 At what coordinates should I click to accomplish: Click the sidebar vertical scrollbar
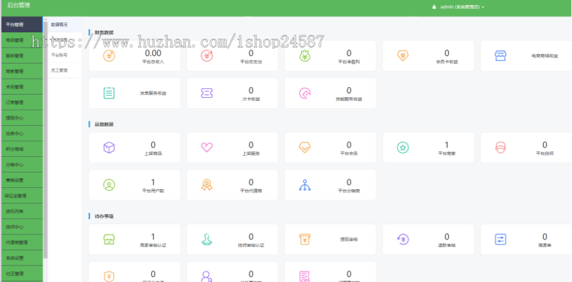(45, 140)
